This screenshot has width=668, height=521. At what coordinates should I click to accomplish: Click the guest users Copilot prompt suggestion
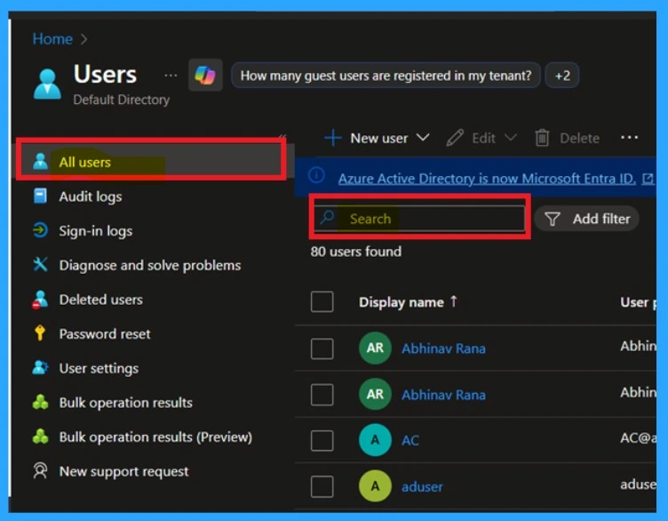pyautogui.click(x=386, y=76)
